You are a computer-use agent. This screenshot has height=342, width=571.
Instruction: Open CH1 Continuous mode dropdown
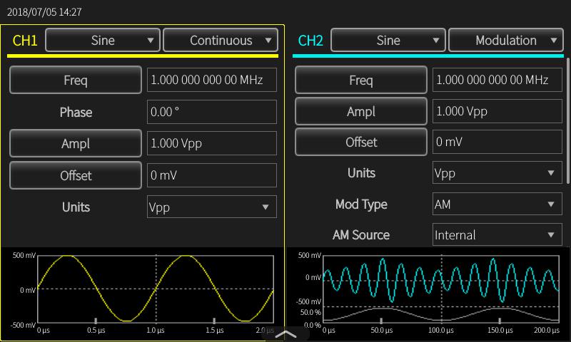click(x=221, y=40)
